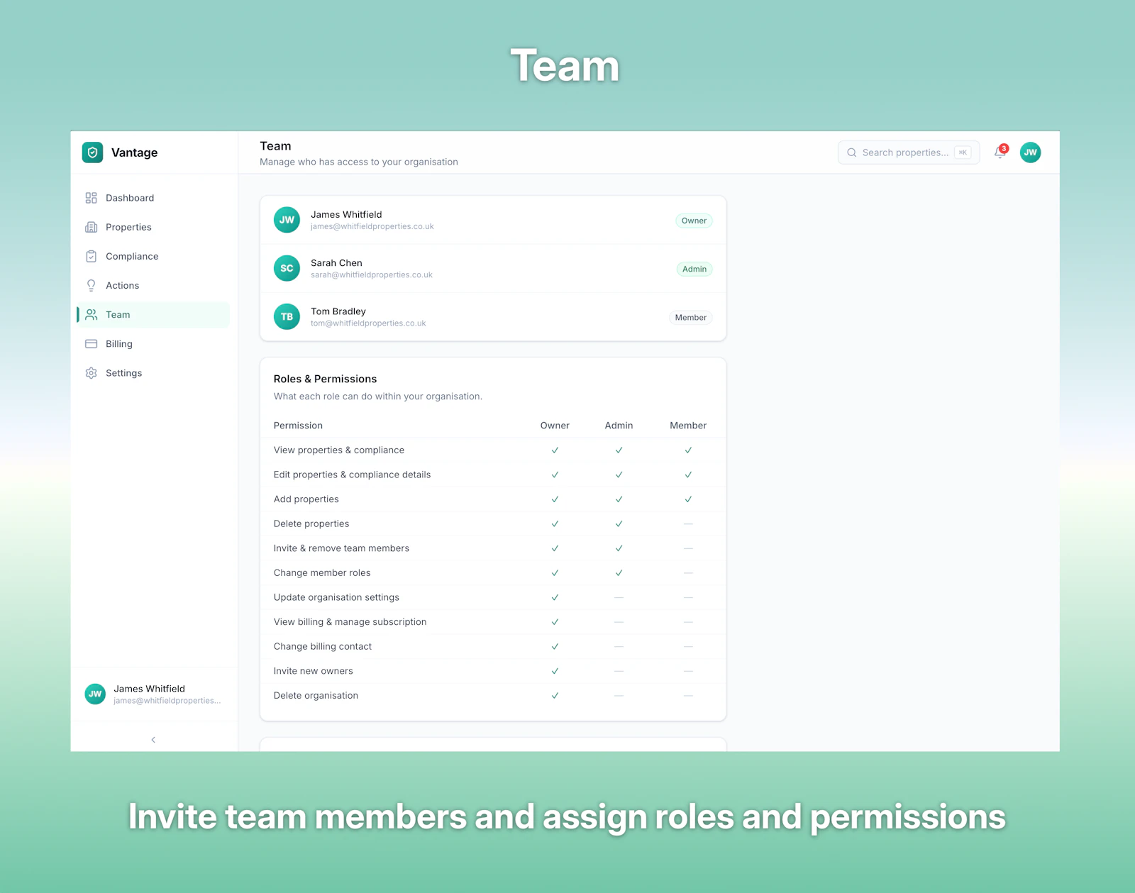This screenshot has width=1135, height=893.
Task: Open notifications bell icon
Action: coord(1000,152)
